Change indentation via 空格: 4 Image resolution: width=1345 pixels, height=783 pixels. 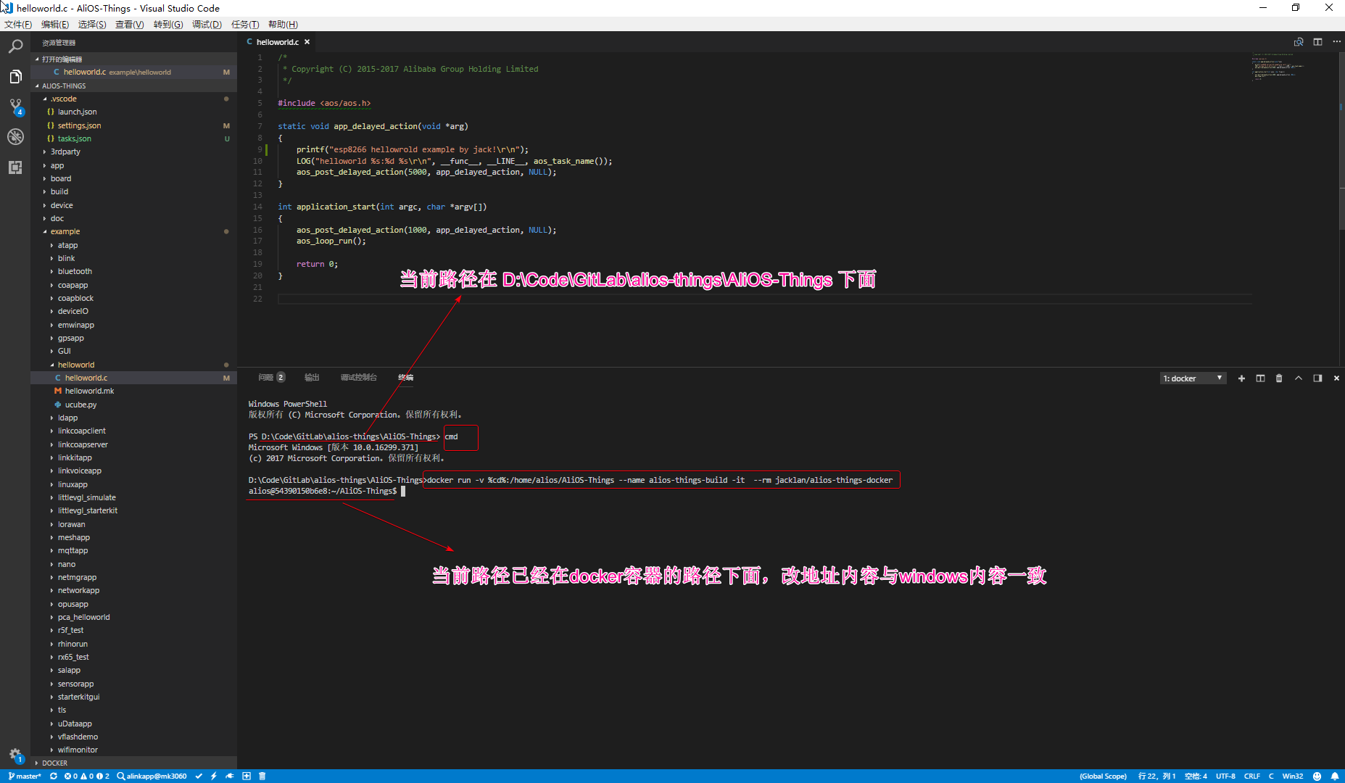click(1196, 776)
